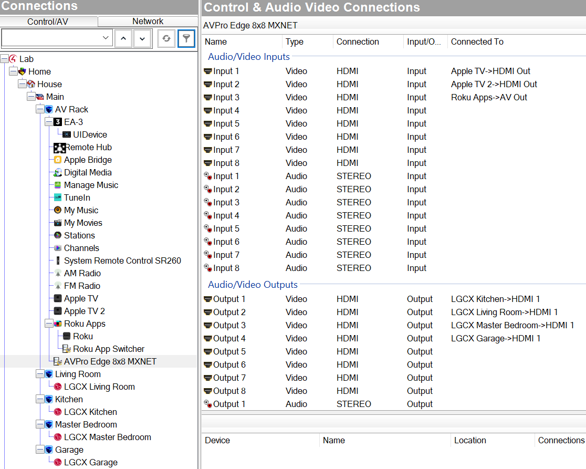The width and height of the screenshot is (586, 469).
Task: Open the device filter combo box
Action: [57, 38]
